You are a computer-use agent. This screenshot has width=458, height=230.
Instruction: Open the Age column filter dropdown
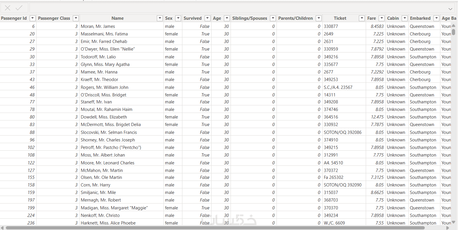(227, 18)
